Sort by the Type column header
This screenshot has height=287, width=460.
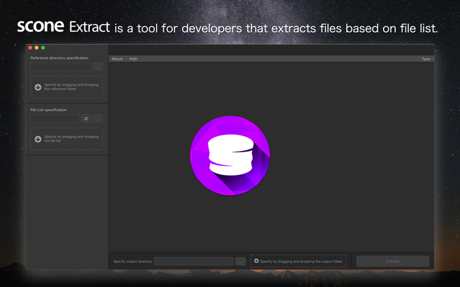pos(425,59)
